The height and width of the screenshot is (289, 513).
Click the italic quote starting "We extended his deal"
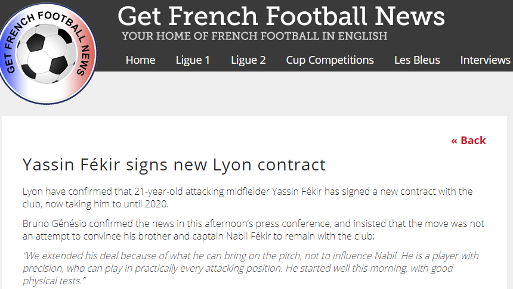[251, 268]
